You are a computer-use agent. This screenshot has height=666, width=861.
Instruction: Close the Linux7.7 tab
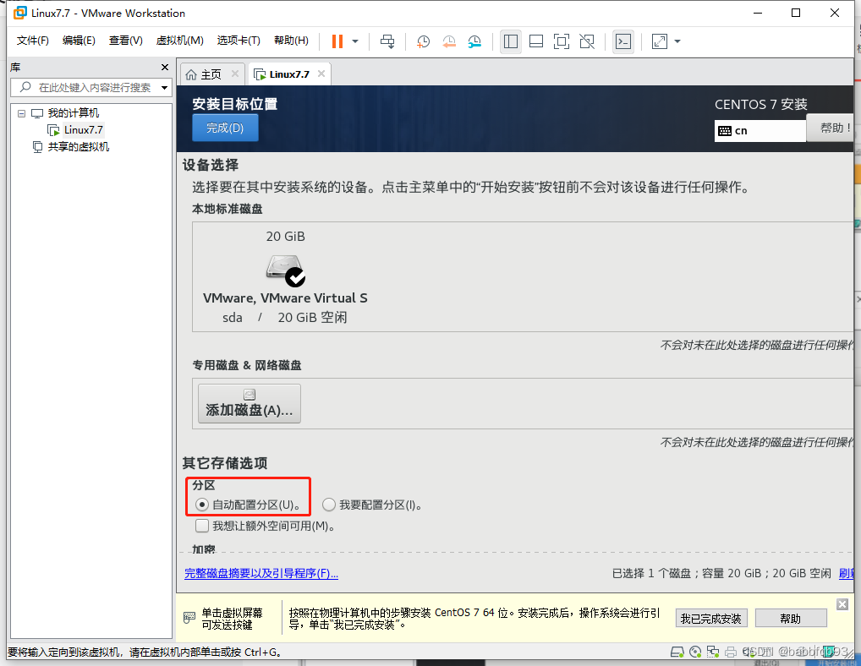click(321, 74)
